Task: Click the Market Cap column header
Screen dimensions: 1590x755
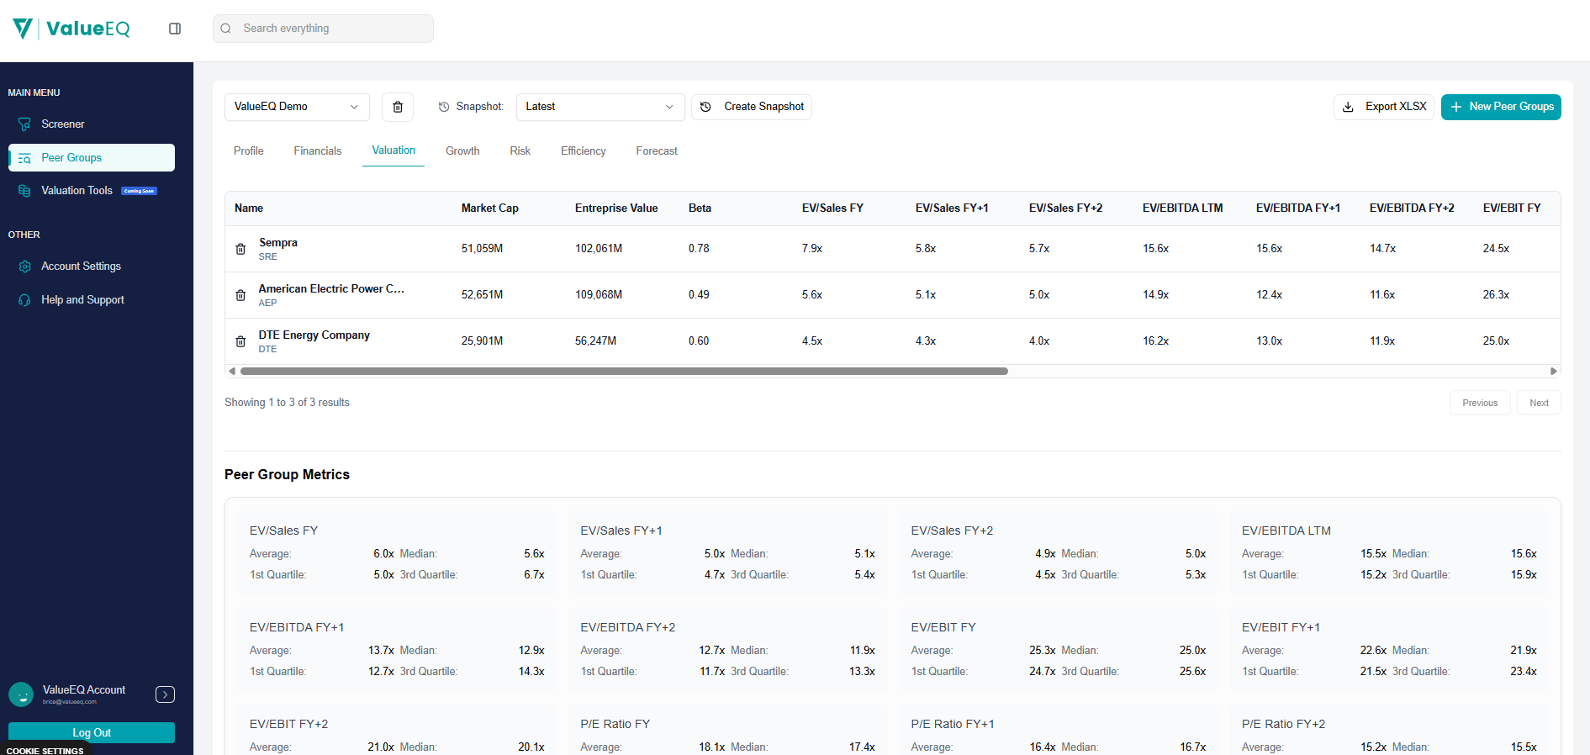Action: [490, 209]
